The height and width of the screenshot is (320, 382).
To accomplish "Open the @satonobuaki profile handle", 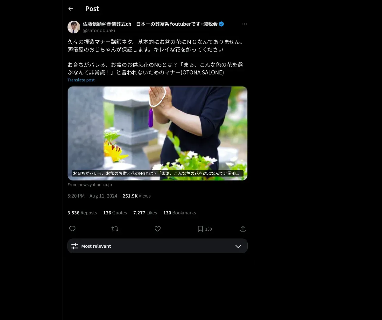I will point(99,31).
